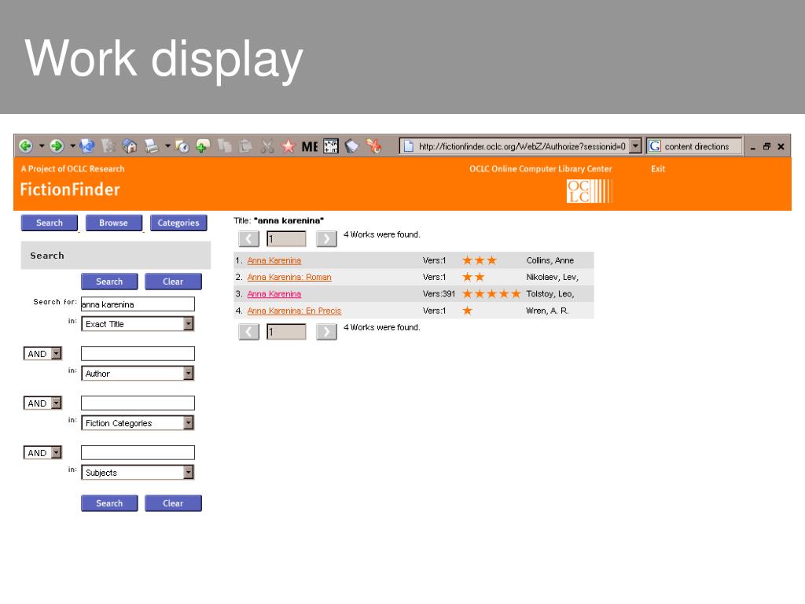Click the text field above Fiction Categories

point(138,403)
